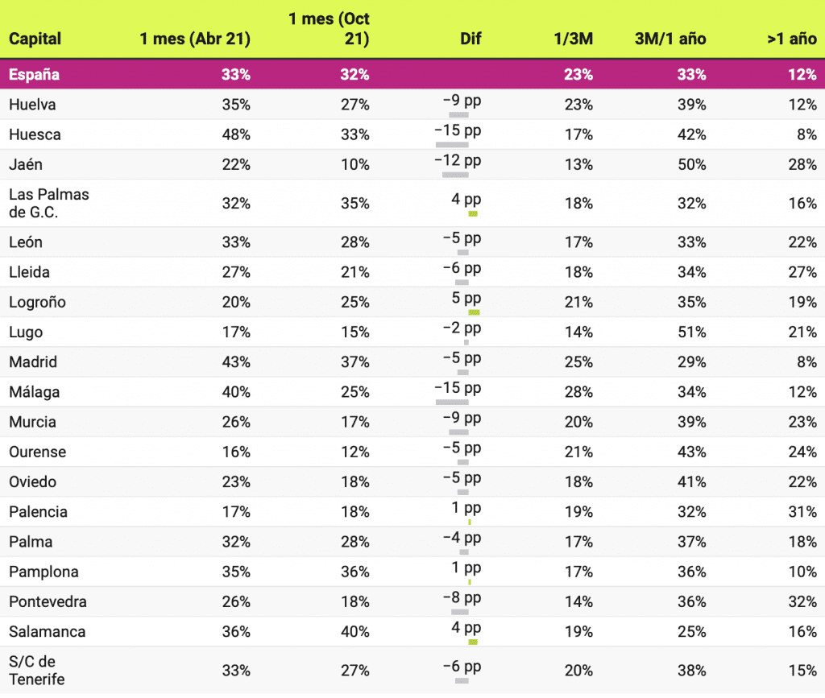825x698 pixels.
Task: Click the S/C de Tenerife cell
Action: (37, 670)
